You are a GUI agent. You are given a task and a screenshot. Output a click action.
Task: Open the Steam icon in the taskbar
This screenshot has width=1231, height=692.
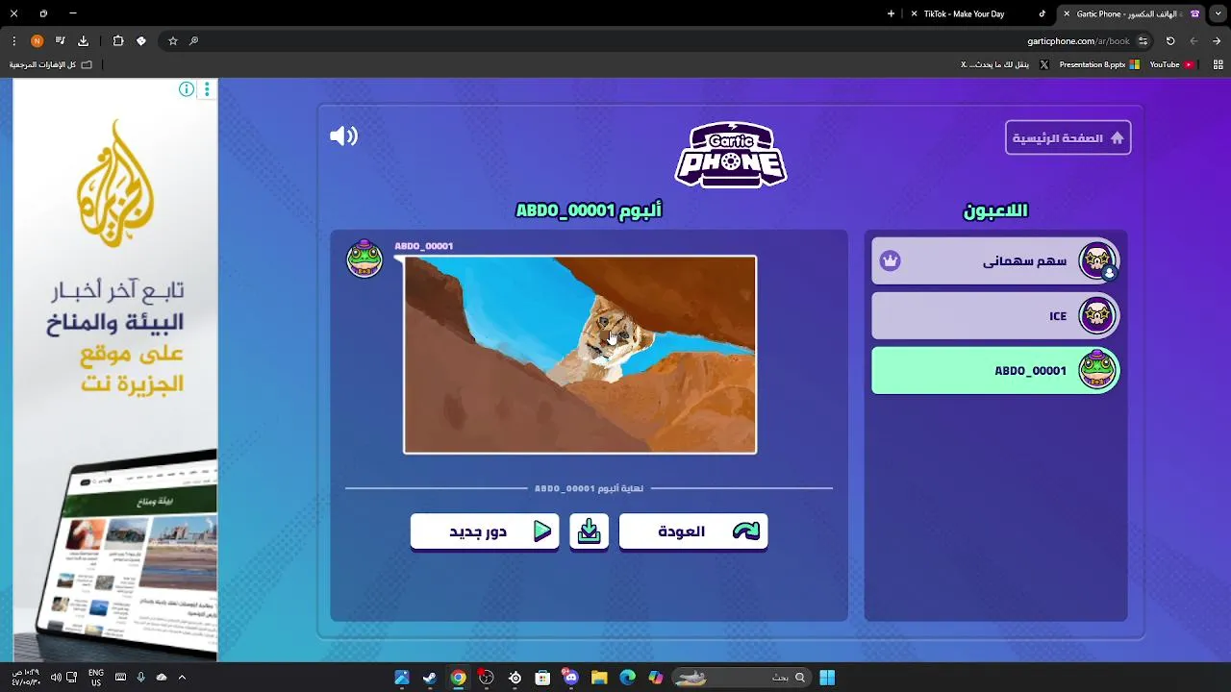pyautogui.click(x=430, y=678)
